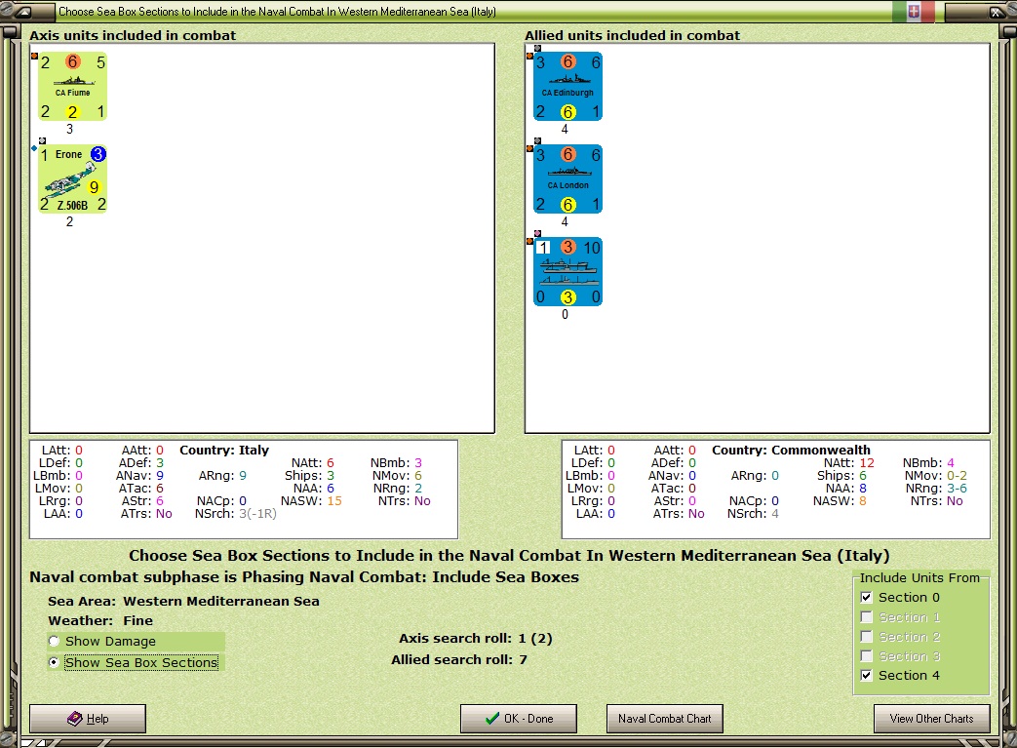
Task: Click Axis NSrch: 3(-1R) value
Action: [257, 514]
